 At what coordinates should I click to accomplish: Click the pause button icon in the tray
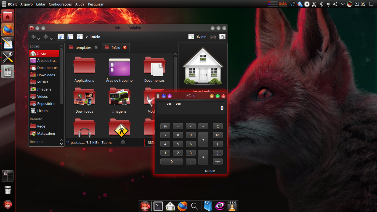click(x=307, y=4)
